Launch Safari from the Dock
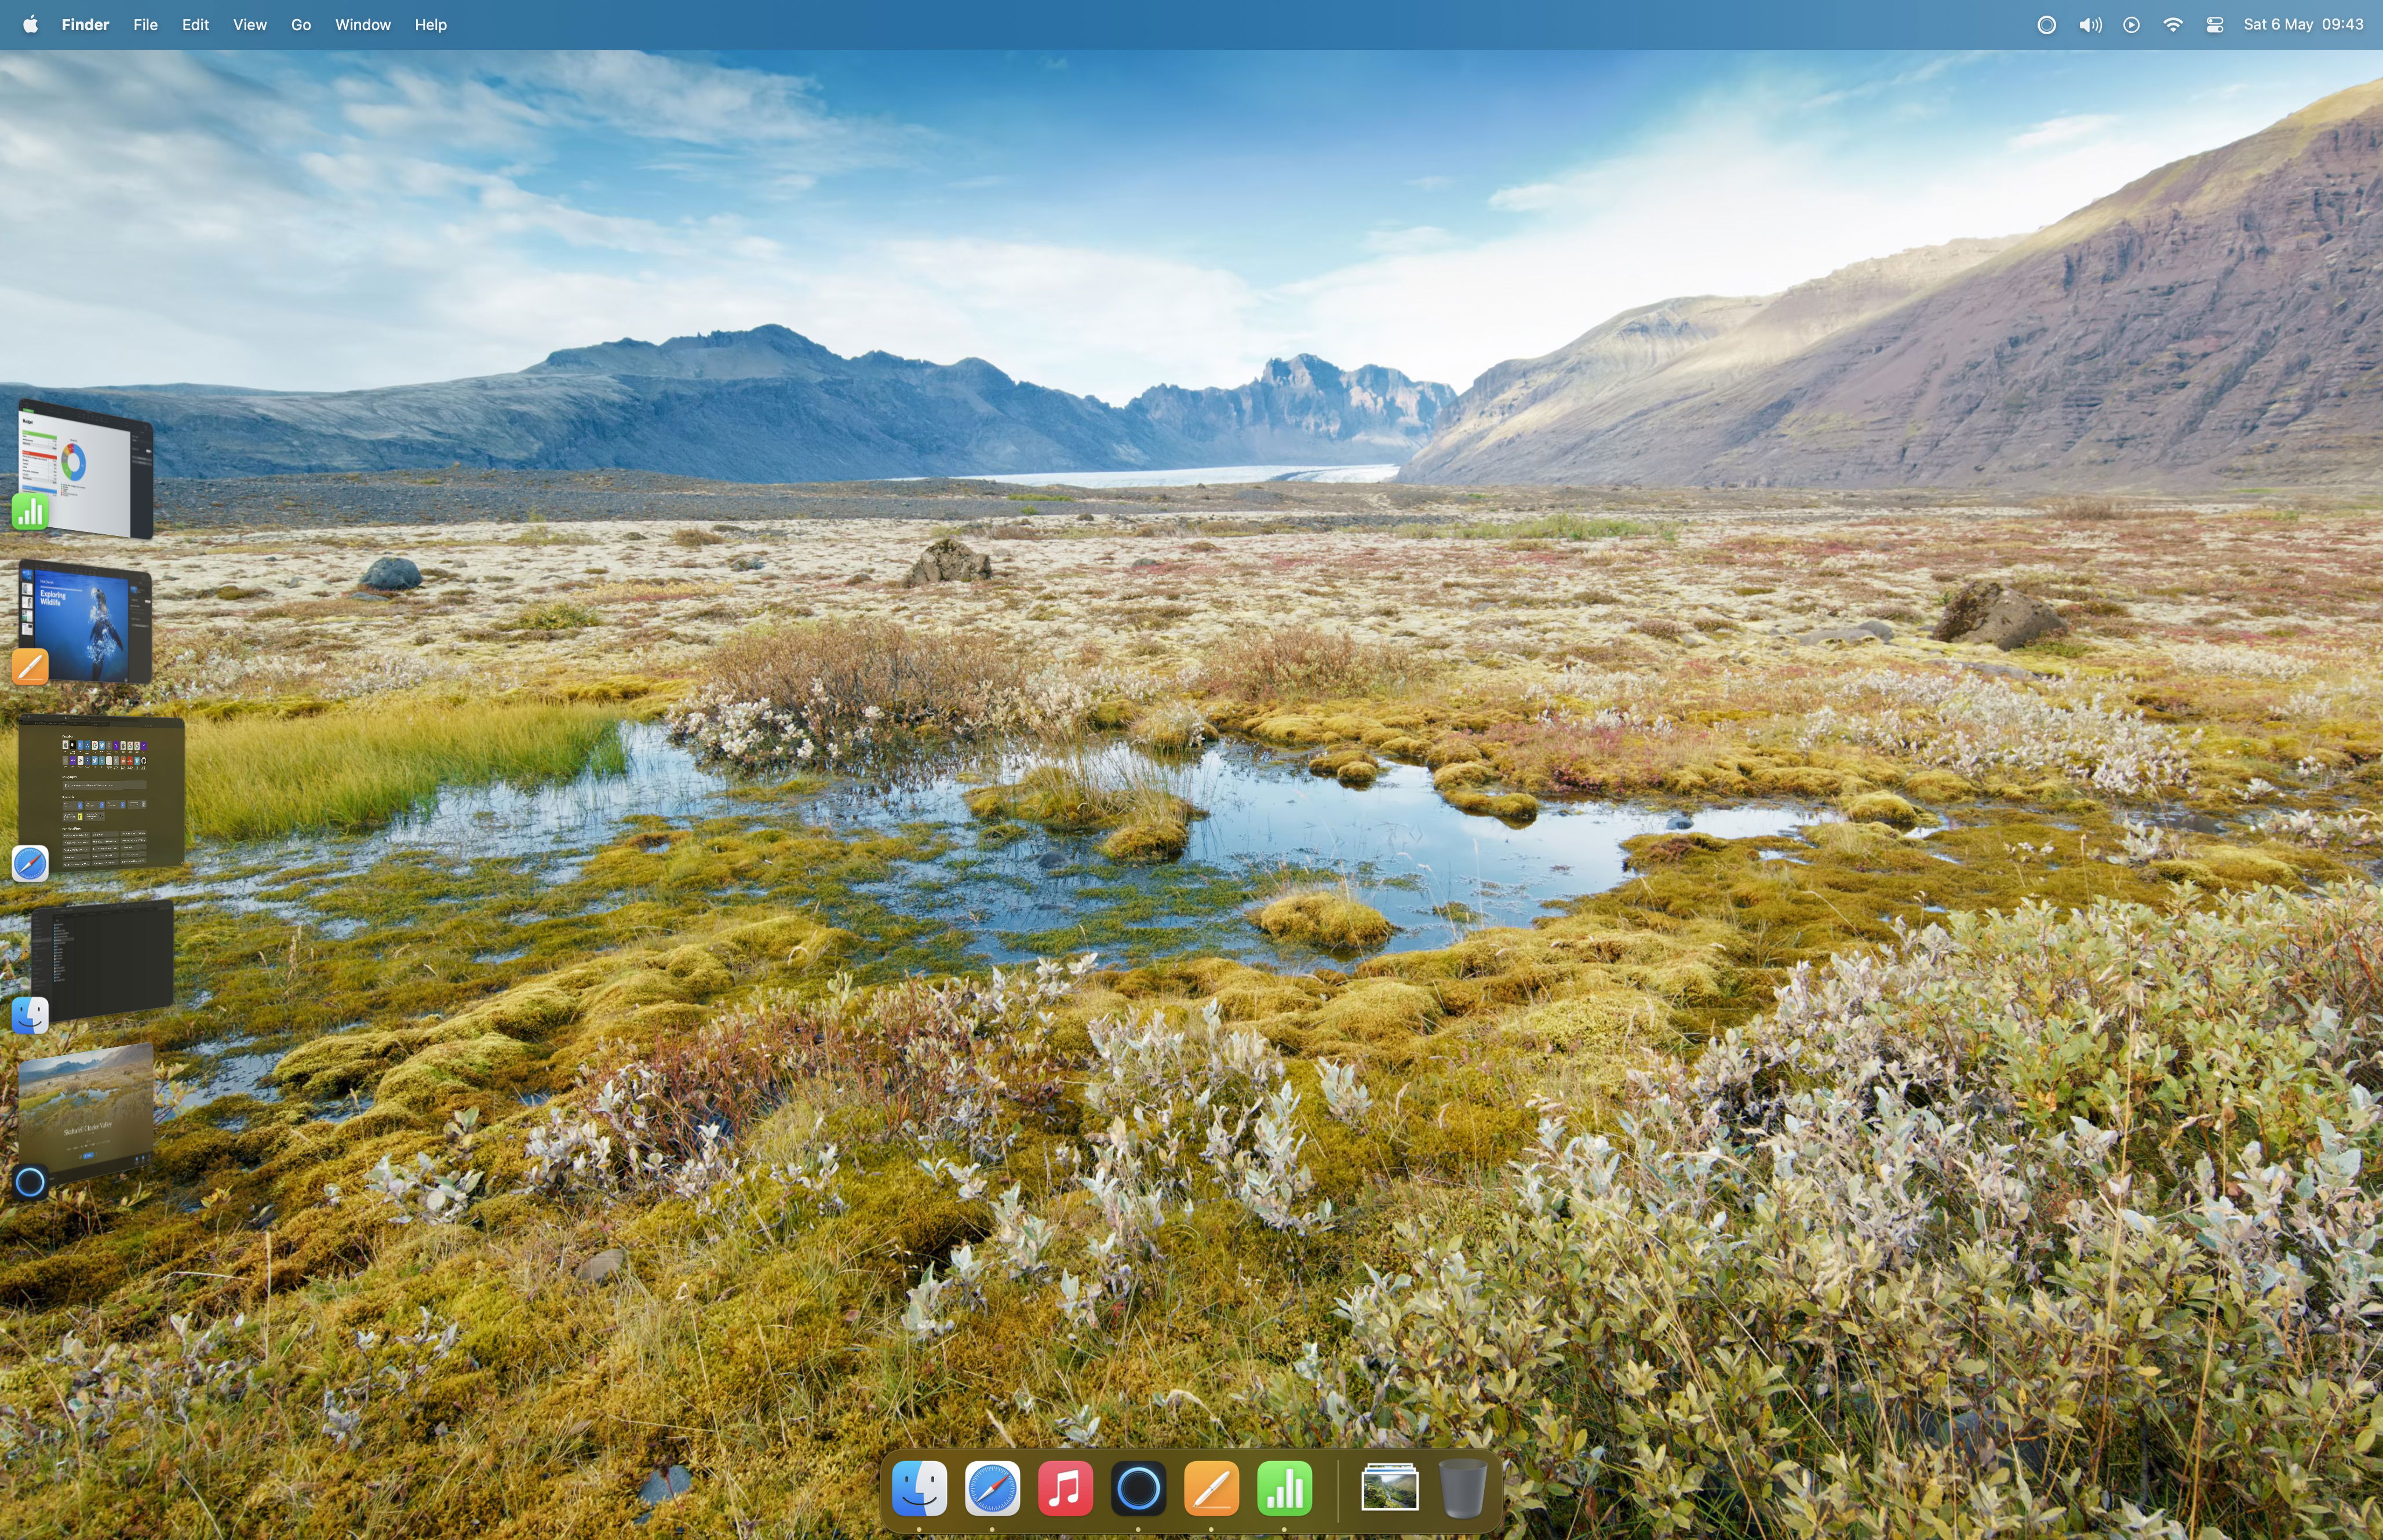The width and height of the screenshot is (2383, 1540). click(x=992, y=1487)
